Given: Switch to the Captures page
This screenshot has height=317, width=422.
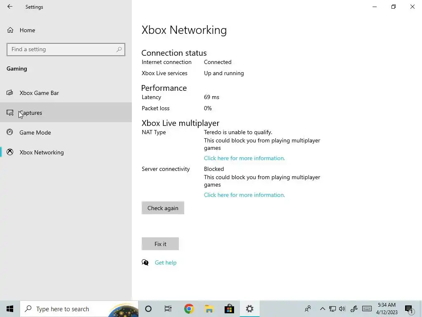Looking at the screenshot, I should [66, 112].
